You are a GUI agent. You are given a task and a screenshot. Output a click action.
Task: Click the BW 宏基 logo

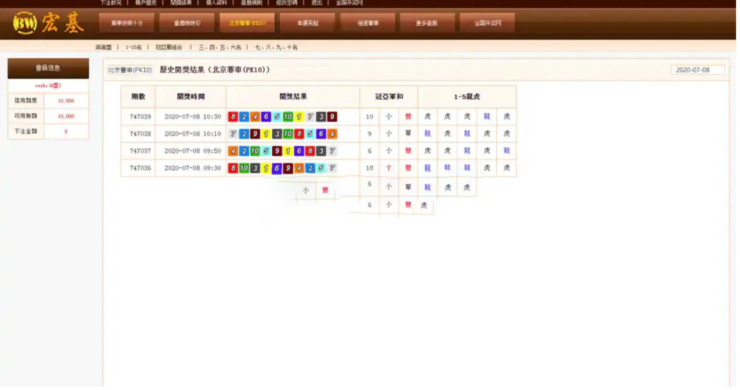coord(48,23)
